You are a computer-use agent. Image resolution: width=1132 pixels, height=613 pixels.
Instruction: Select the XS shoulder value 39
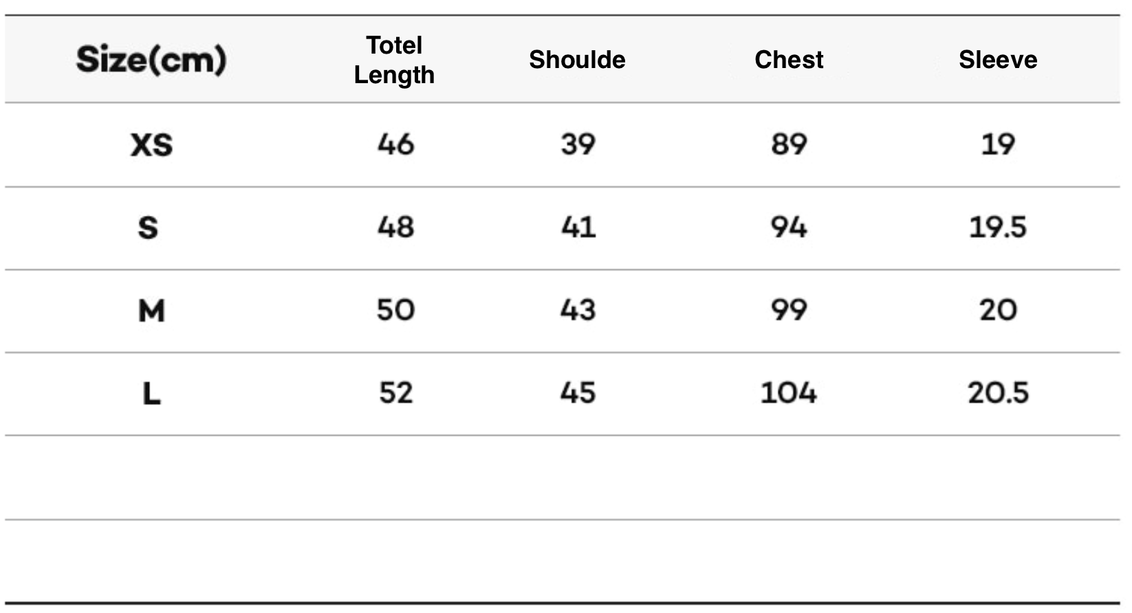(578, 144)
